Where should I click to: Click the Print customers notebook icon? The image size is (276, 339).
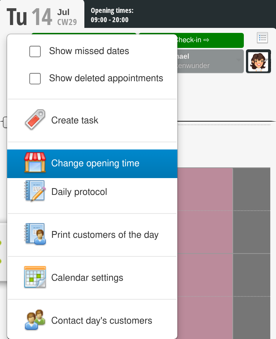[x=35, y=234]
